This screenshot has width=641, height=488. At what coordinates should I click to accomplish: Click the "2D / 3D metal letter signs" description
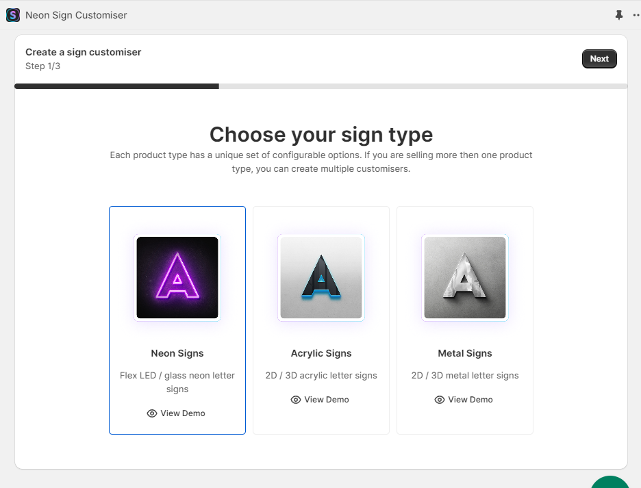point(465,375)
